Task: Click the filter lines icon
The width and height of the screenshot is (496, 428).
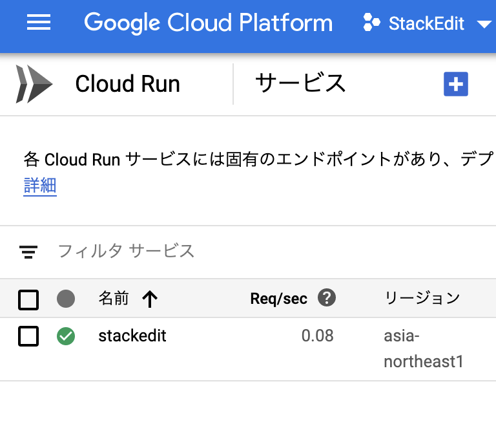Action: [28, 252]
